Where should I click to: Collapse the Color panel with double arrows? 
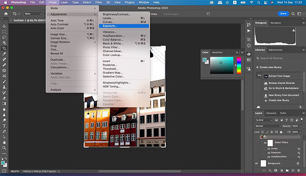237,52
